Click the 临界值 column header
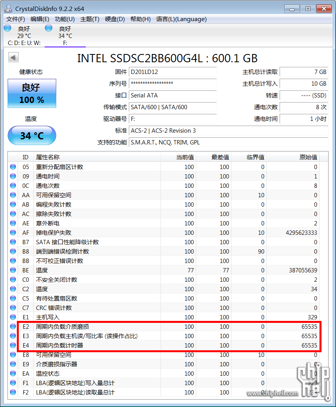 (249, 157)
